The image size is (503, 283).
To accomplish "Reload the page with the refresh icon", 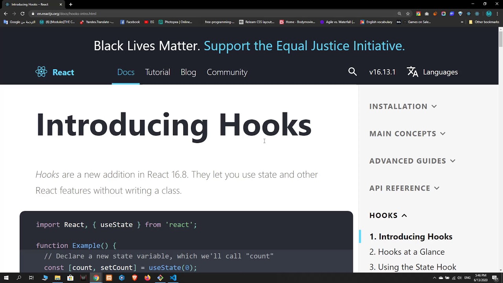I will (22, 13).
